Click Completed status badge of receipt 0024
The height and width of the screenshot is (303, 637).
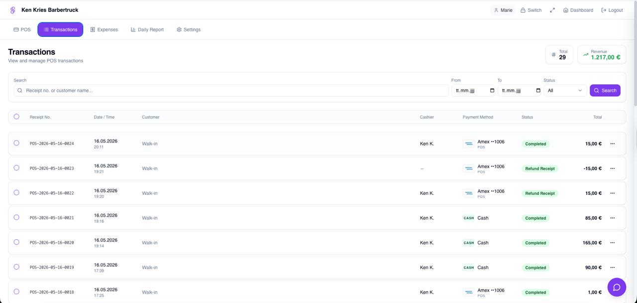click(535, 144)
